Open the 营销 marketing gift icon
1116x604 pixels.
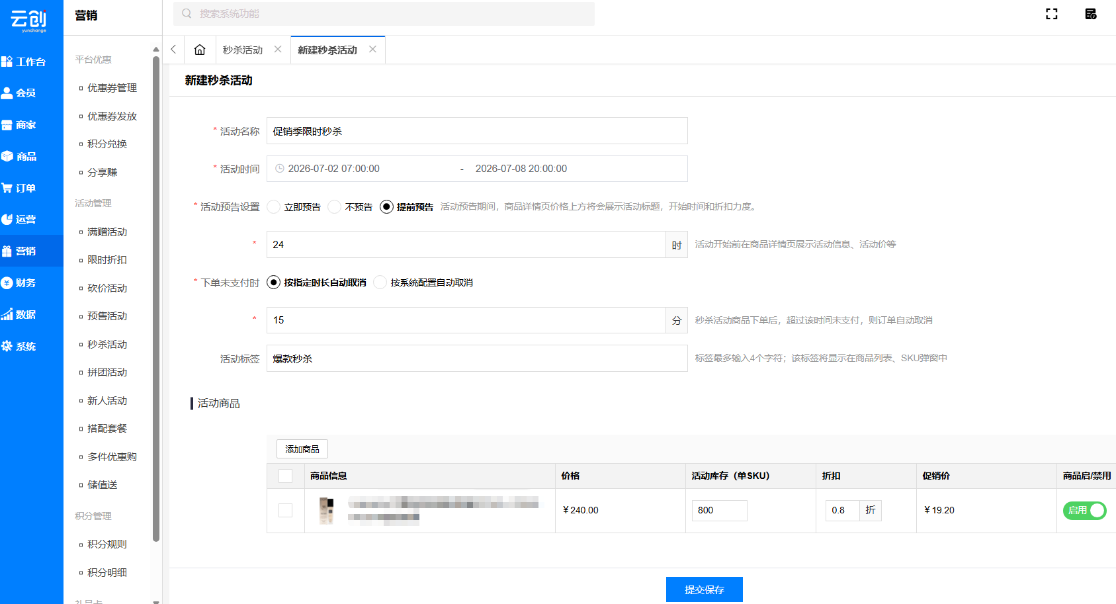click(7, 251)
